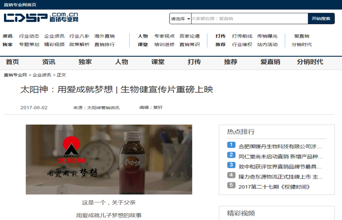342x220 pixels.
Task: Click the 独家 bold category label
Action: (x=7, y=44)
